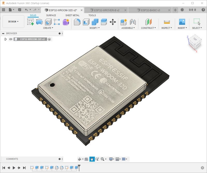This screenshot has height=173, width=207.
Task: Select the SOLID ribbon tab
Action: tap(33, 15)
